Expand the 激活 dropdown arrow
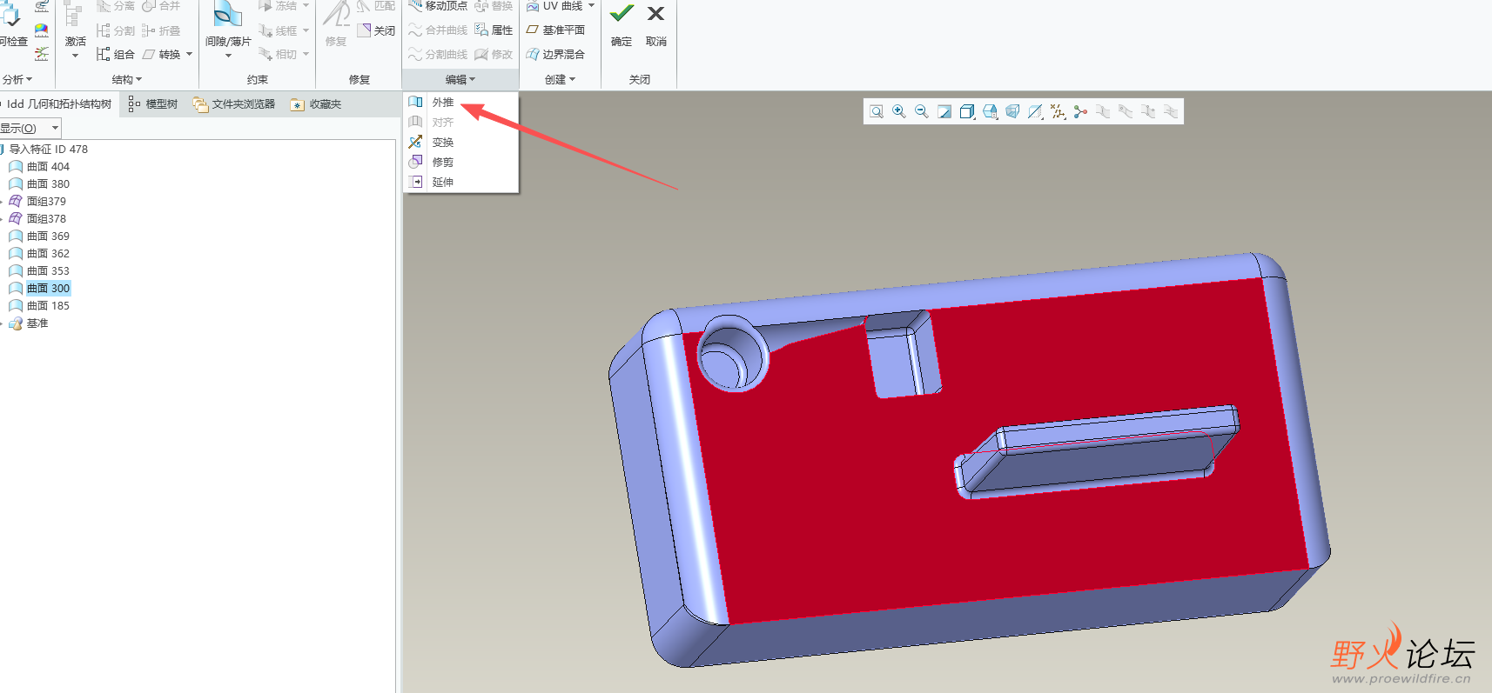This screenshot has height=693, width=1492. tap(75, 56)
